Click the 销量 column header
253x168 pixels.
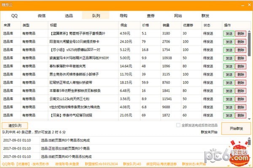pos(171,25)
